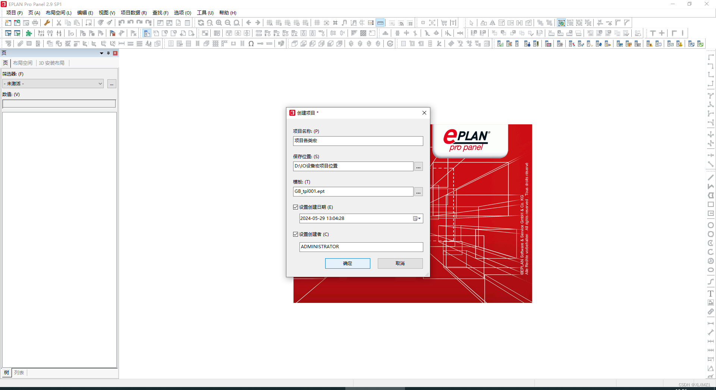Toggle the 设置创建者 checkbox
This screenshot has width=716, height=390.
coord(296,234)
